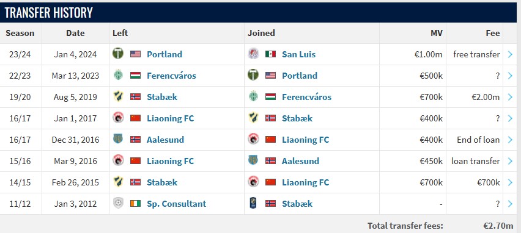Open the Sp. Consultant club link

pyautogui.click(x=177, y=204)
